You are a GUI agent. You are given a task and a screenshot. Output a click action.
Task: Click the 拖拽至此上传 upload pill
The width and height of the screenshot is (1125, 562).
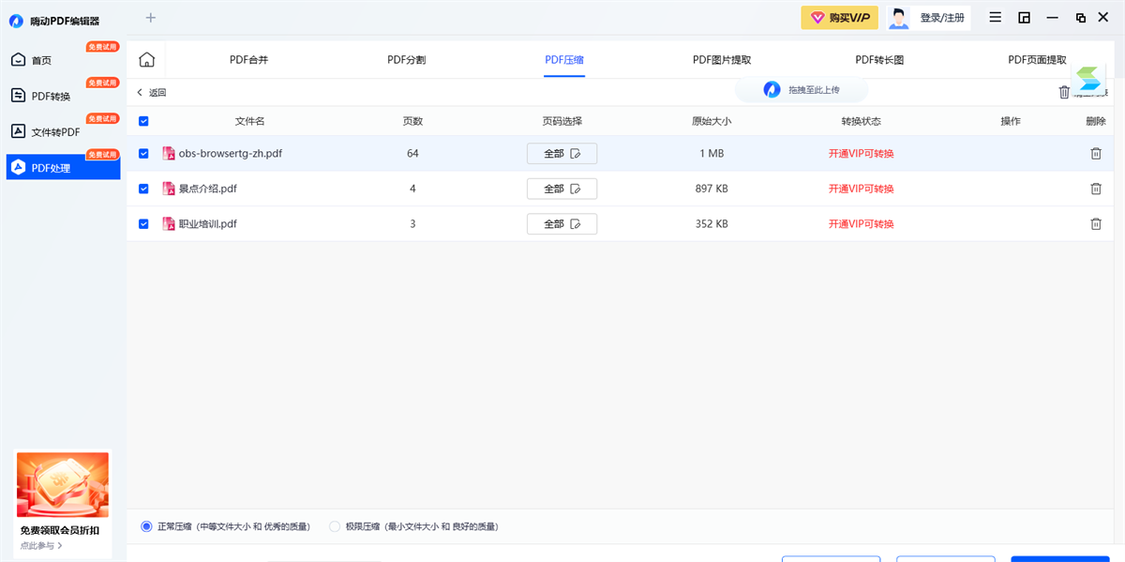click(802, 90)
